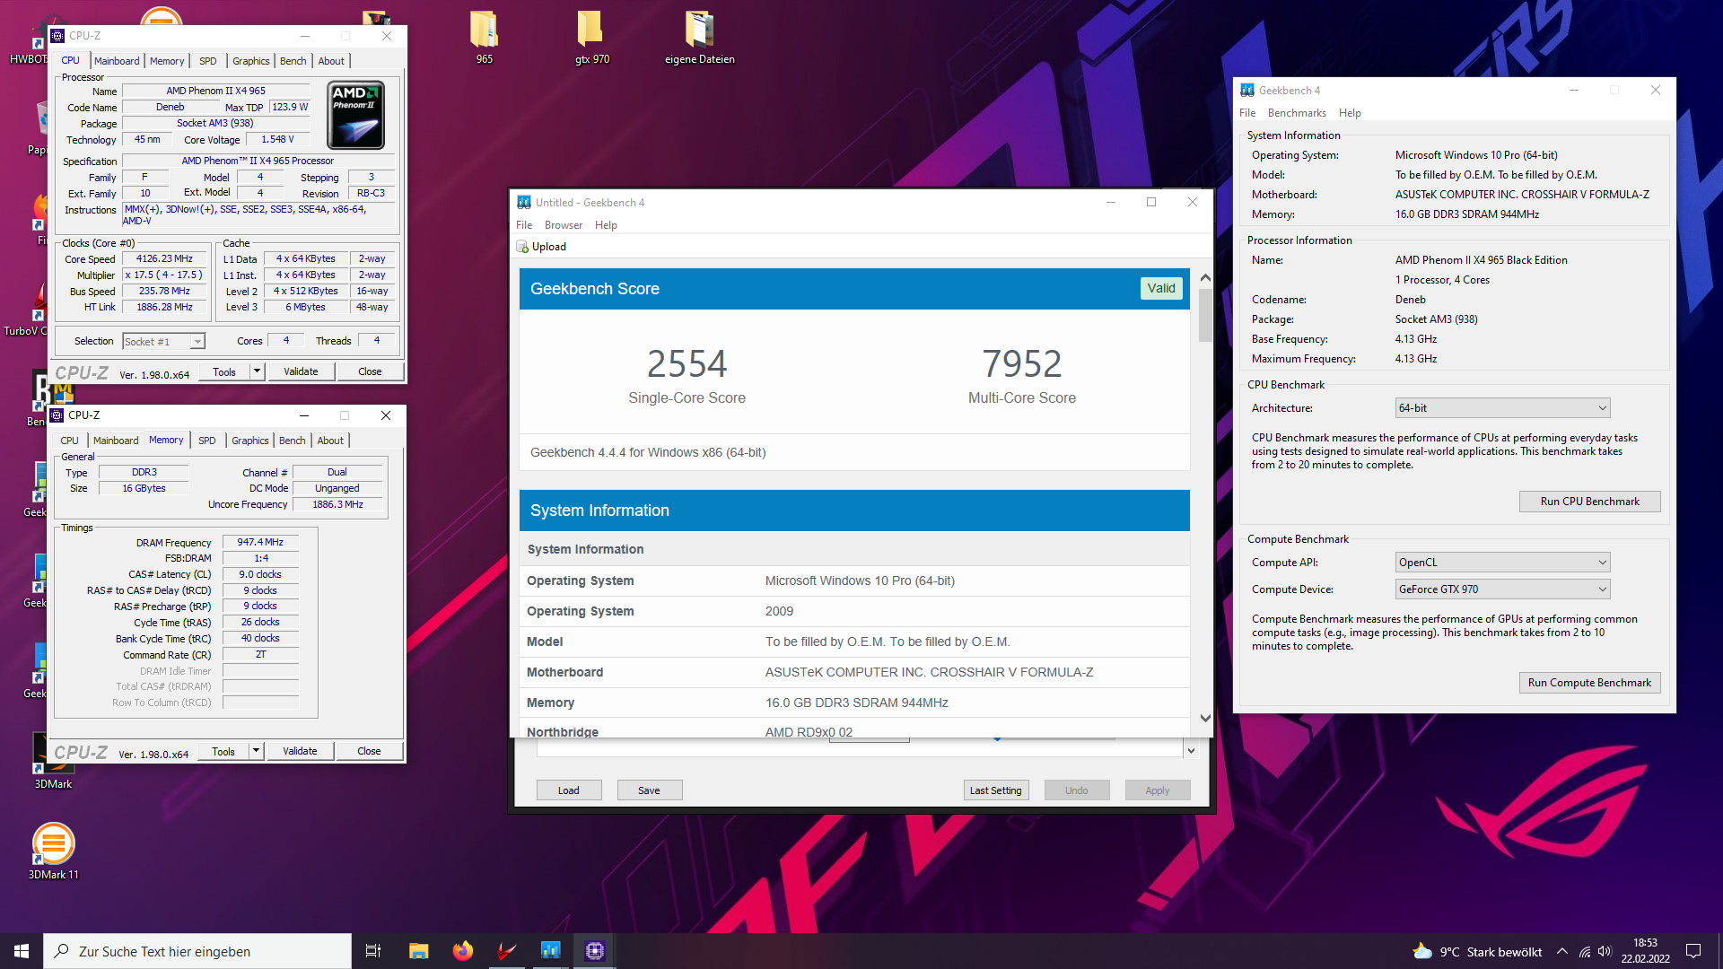Show hidden system tray icons
The width and height of the screenshot is (1723, 969).
pos(1562,952)
